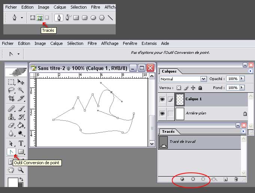Select the Arrière-plan layer name

click(x=196, y=113)
